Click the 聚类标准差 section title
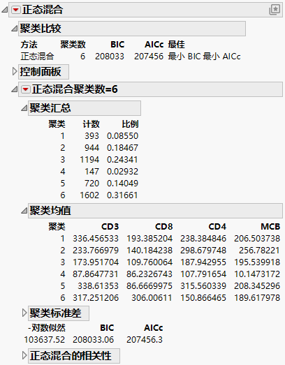The image size is (285, 365). (55, 313)
